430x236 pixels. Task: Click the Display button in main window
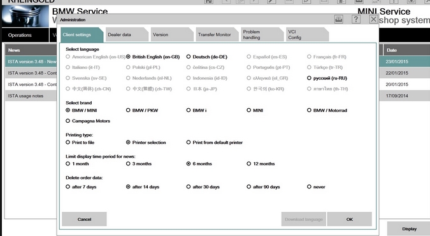[x=409, y=229]
